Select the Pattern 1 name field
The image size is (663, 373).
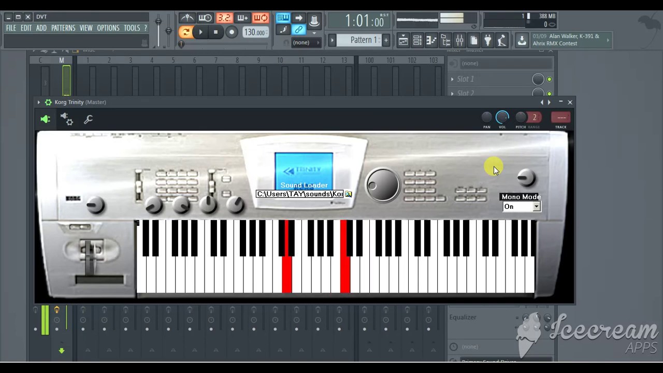pos(360,40)
